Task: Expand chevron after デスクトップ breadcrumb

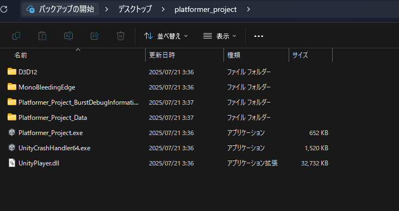Action: (x=163, y=9)
